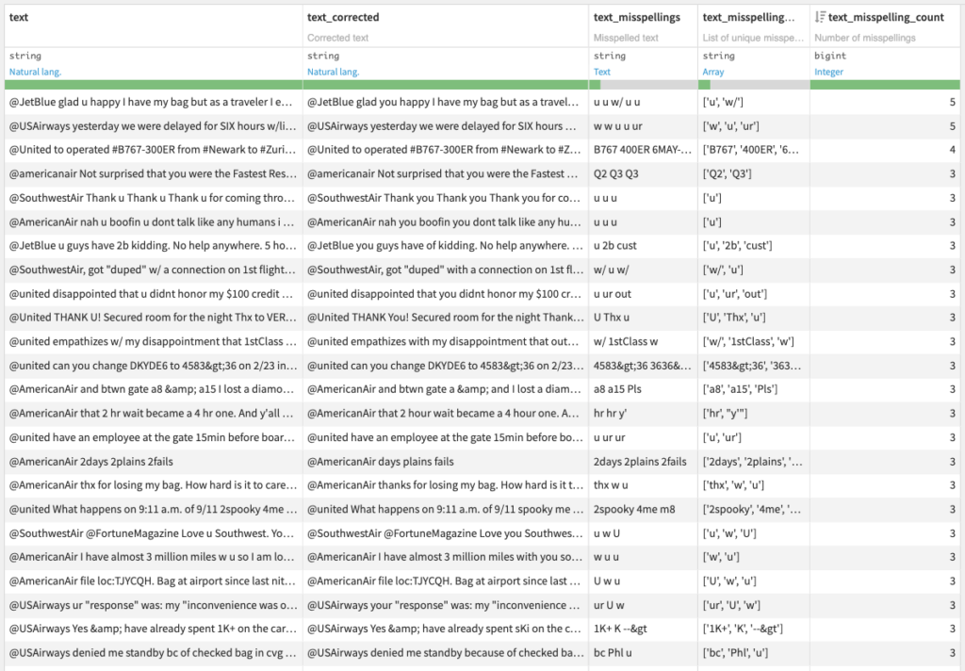
Task: Select the Text meaning link under text_misspellings
Action: [602, 72]
